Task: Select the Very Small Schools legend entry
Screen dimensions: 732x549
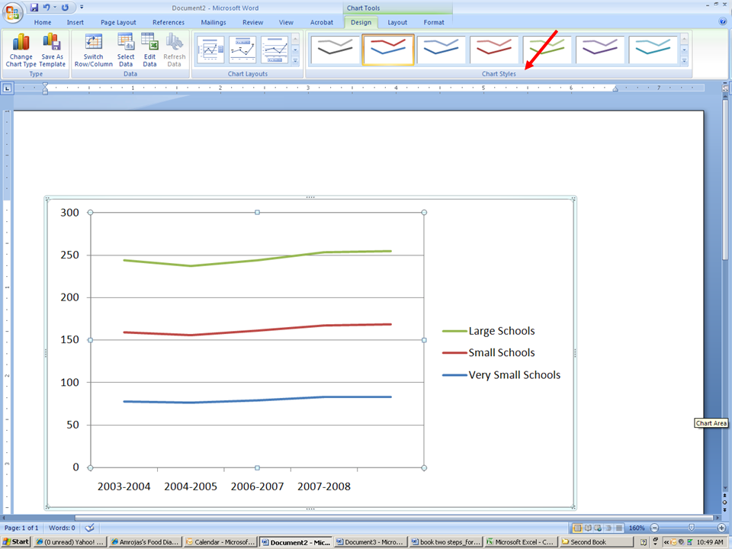Action: (x=501, y=375)
